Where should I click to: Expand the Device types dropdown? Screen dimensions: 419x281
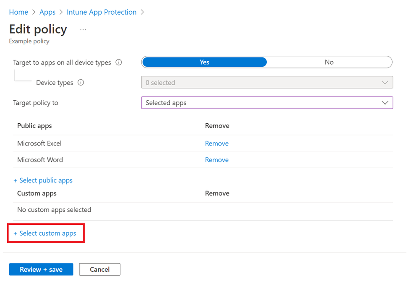coord(267,83)
